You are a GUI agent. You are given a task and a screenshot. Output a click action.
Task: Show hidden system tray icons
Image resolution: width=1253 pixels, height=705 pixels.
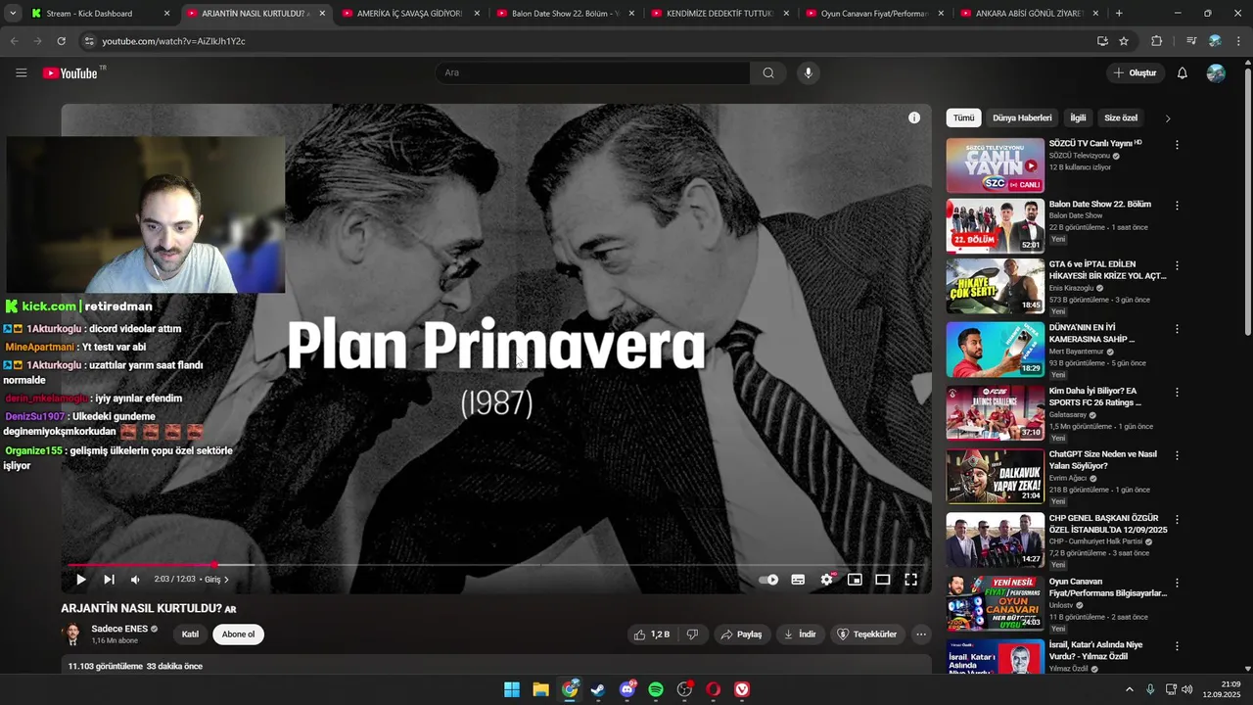pos(1129,689)
